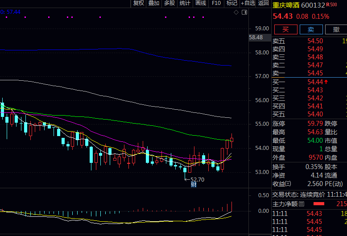The width and height of the screenshot is (347, 236).
Task: Select the 卖一 ask price 54.45
Action: [x=315, y=73]
